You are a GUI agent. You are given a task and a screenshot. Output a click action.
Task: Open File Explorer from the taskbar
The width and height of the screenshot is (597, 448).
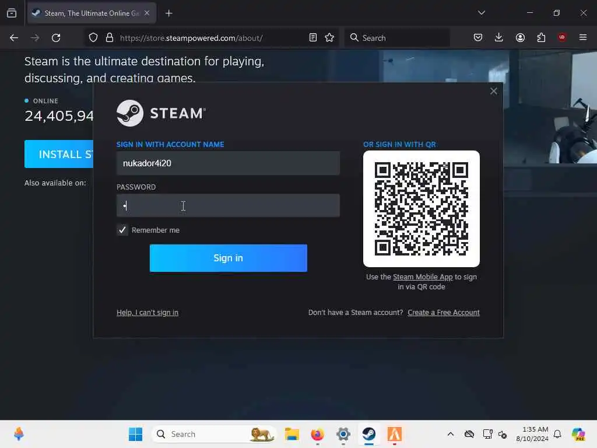coord(292,434)
